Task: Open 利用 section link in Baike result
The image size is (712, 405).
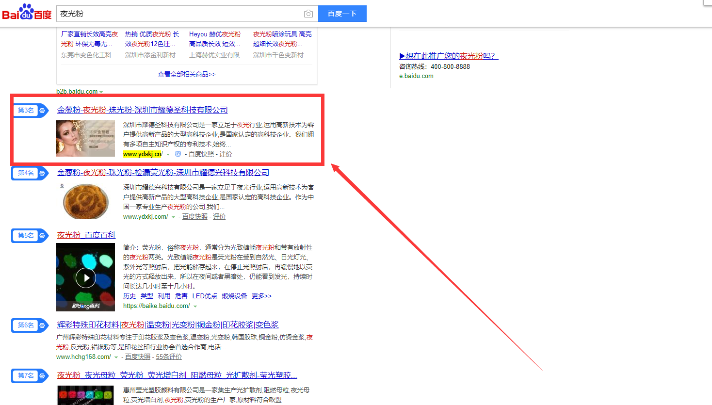Action: click(164, 296)
